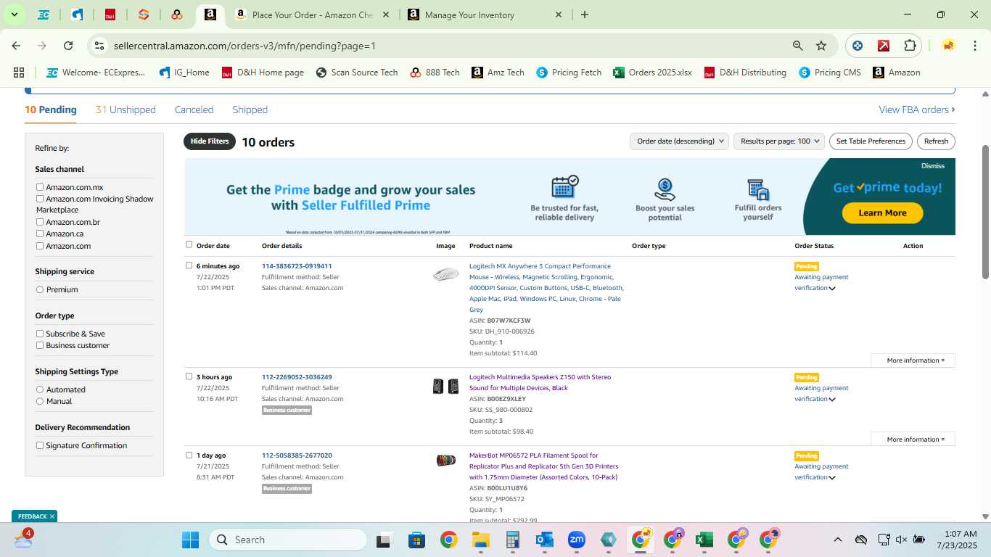The image size is (991, 557).
Task: Open the Amazon bookmark
Action: coord(897,73)
